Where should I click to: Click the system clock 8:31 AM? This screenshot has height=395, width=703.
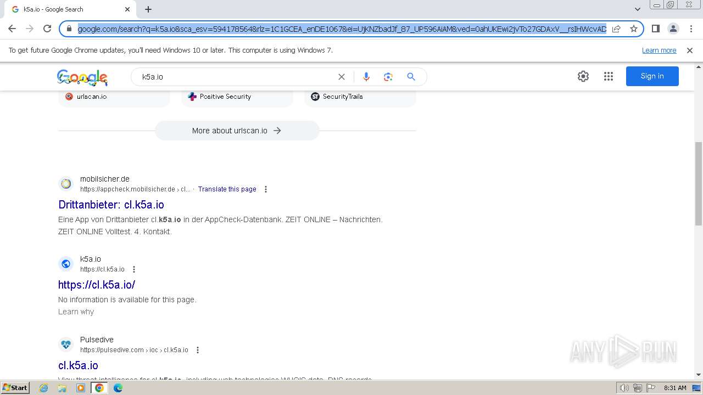pos(675,388)
